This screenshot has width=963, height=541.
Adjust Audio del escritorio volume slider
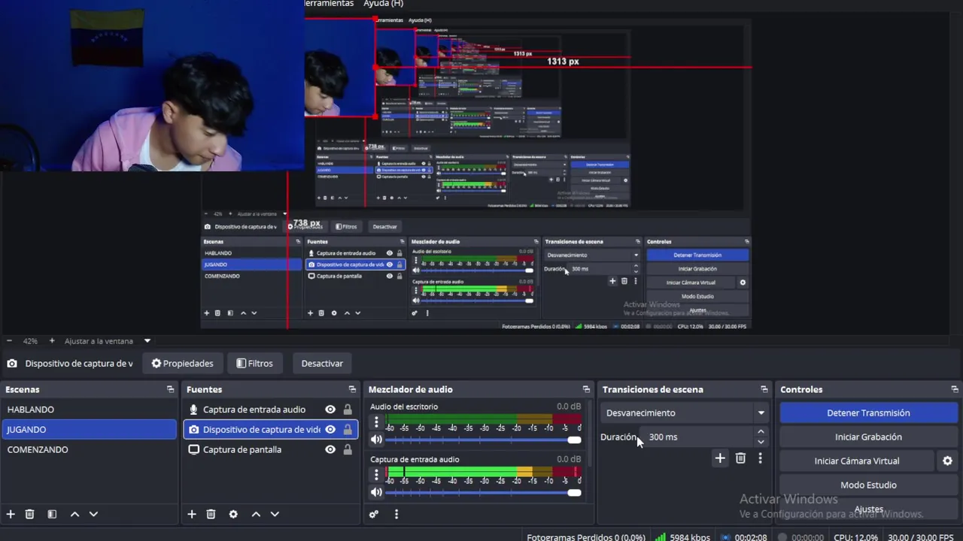[x=483, y=440]
